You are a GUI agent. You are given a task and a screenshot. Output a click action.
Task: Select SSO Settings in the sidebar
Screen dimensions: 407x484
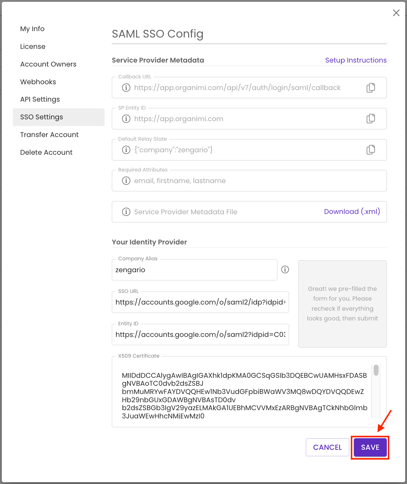point(42,117)
